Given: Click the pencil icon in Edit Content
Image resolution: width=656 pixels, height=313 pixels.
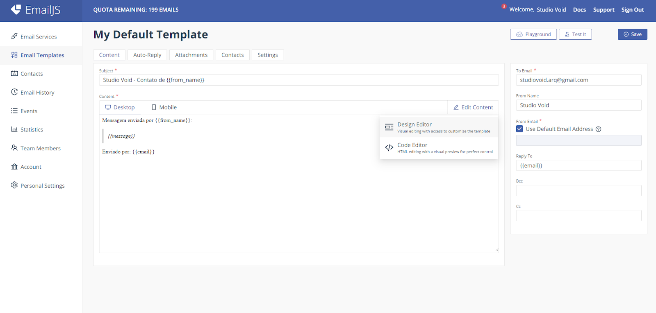Looking at the screenshot, I should pyautogui.click(x=456, y=107).
